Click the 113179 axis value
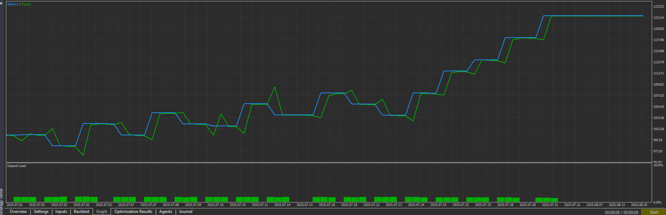The height and width of the screenshot is (215, 666). [659, 62]
